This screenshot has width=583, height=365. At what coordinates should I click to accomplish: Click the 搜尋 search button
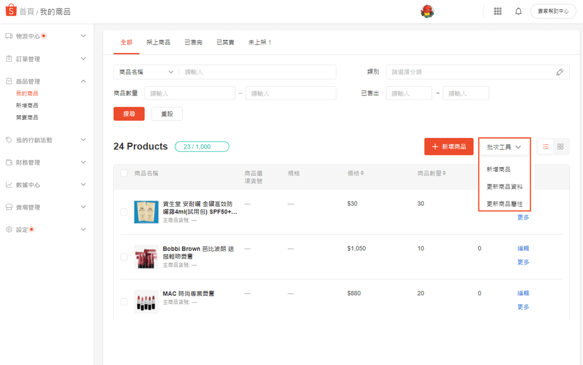tap(129, 114)
